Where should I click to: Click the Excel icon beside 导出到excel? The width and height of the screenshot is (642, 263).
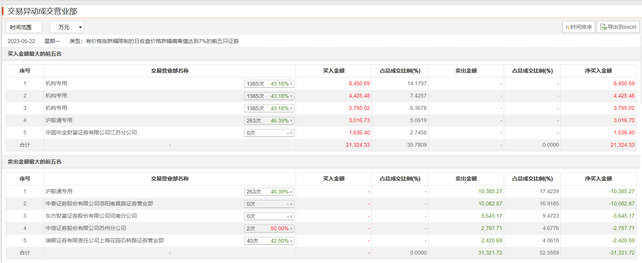603,27
